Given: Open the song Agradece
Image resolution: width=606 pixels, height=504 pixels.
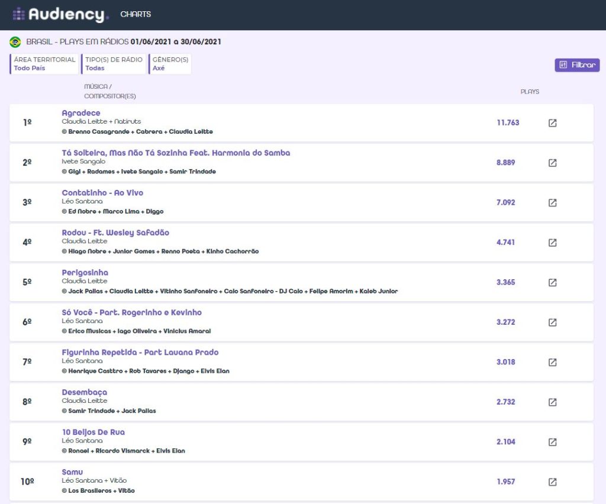Looking at the screenshot, I should [x=80, y=113].
